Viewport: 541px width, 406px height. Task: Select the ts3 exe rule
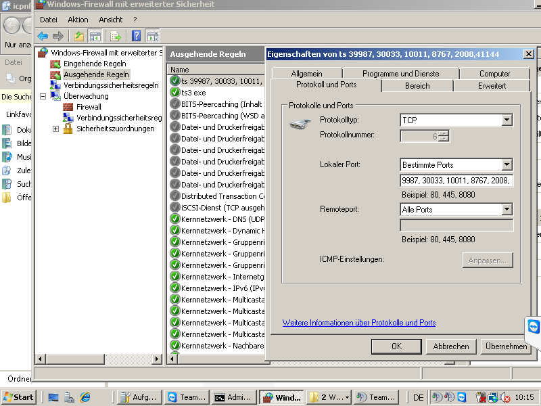tap(217, 93)
